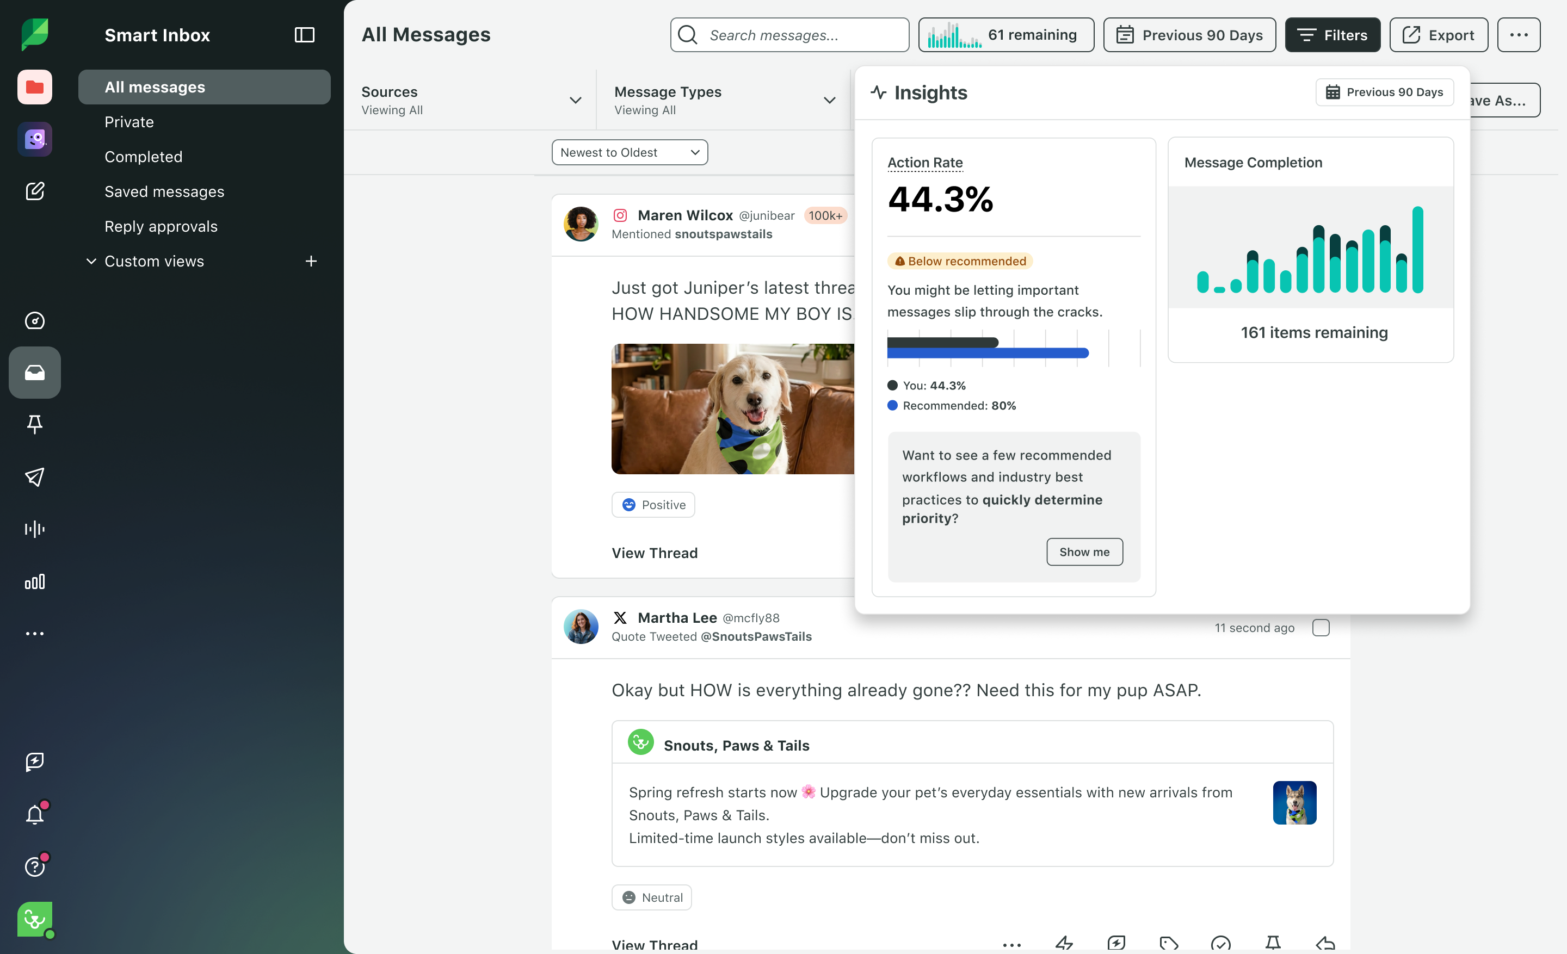The image size is (1567, 954).
Task: Click the 61 remaining insights button
Action: [x=1006, y=35]
